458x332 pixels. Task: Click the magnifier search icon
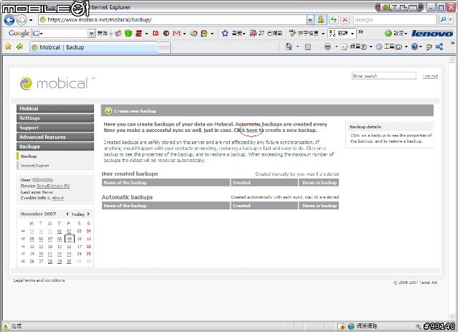click(443, 19)
